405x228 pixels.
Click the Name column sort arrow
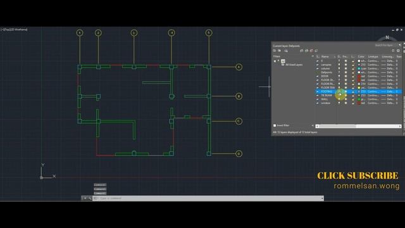pyautogui.click(x=335, y=56)
